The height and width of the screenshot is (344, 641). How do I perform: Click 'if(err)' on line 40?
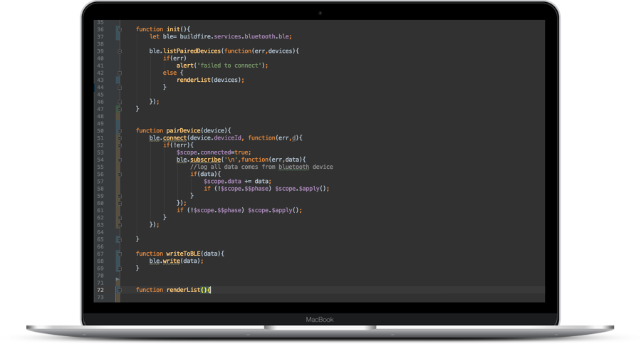tap(174, 58)
